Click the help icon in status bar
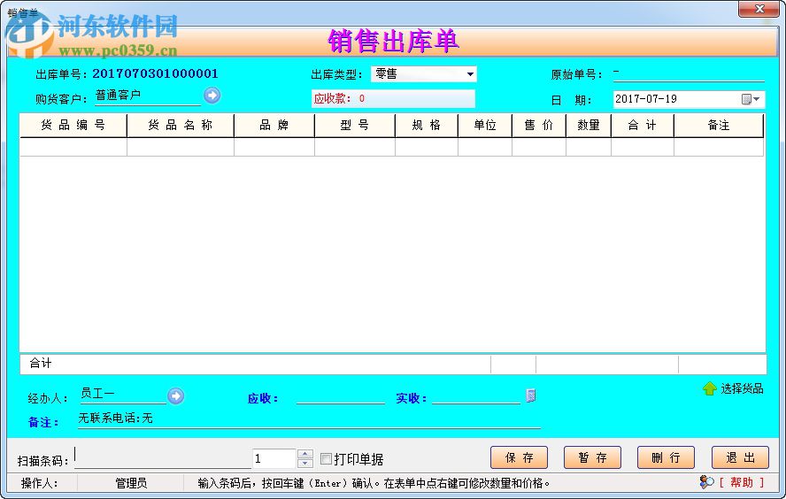Viewport: 786px width, 499px height. pos(707,482)
